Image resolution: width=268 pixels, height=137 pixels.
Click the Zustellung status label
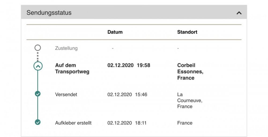point(66,48)
